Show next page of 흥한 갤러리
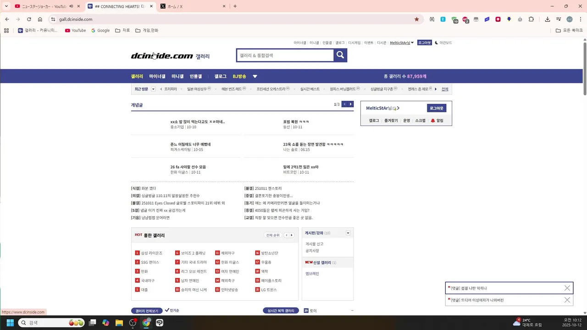Screen dimensions: 587x330 tap(292, 235)
